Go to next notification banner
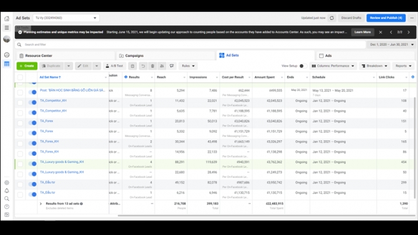Viewport: 418px width, 235px height. tap(409, 32)
